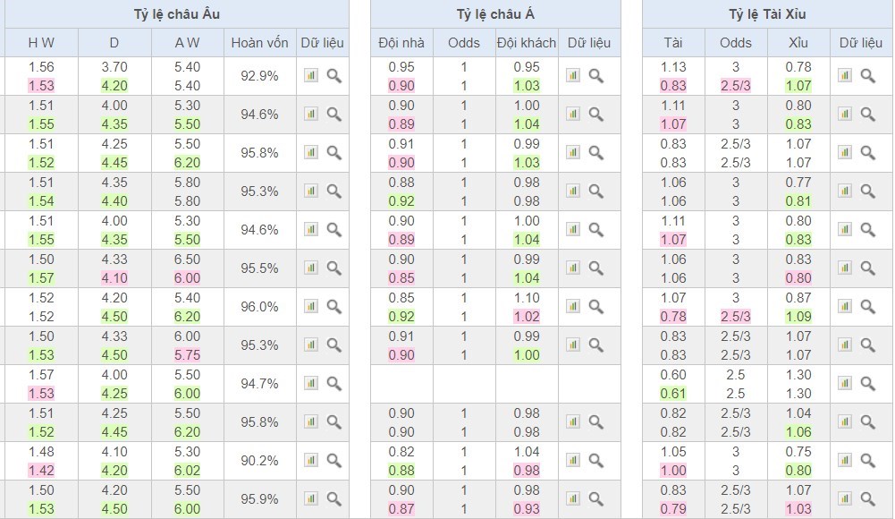Image resolution: width=895 pixels, height=519 pixels.
Task: Click the chart icon beside Asian odds 0.95 / 0.95
Action: 573,76
